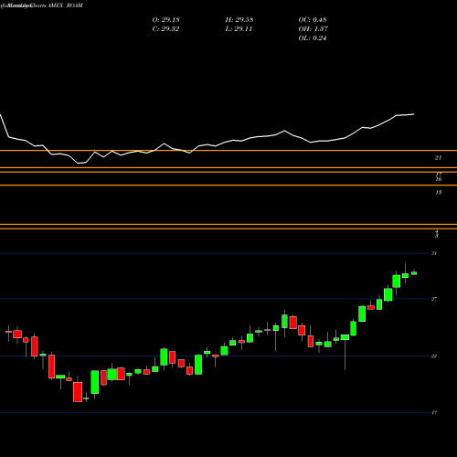457x457 pixels.
Task: Click the 15 label beside the orange line
Action: 438,192
